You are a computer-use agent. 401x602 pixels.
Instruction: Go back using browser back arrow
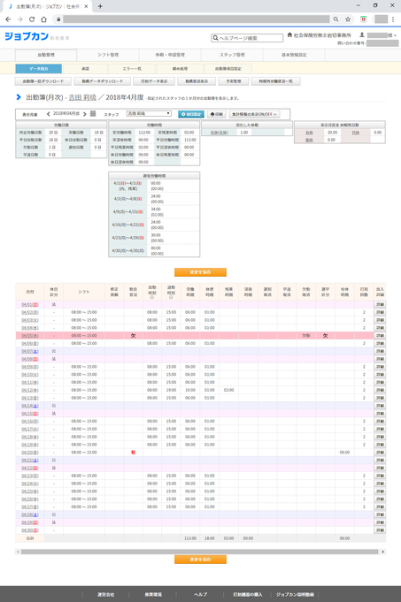pos(8,19)
